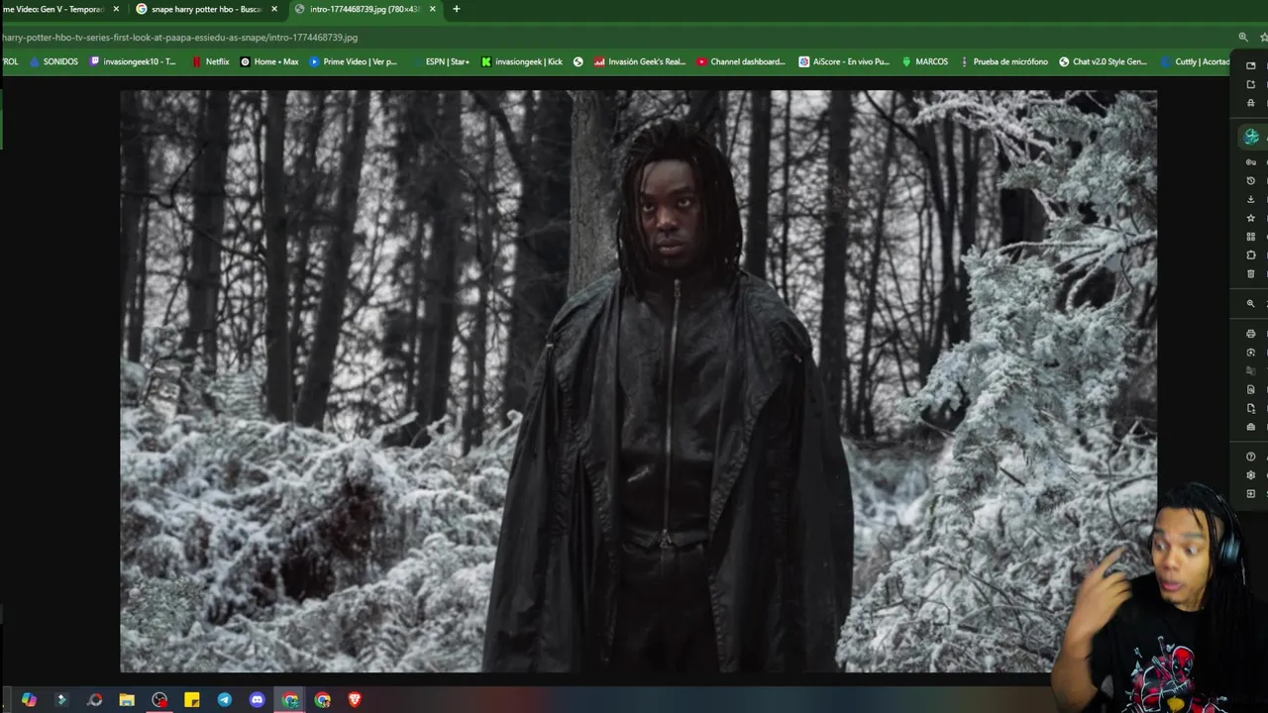Open Filmora from the taskbar
Screen dimensions: 1268x713
click(61, 700)
